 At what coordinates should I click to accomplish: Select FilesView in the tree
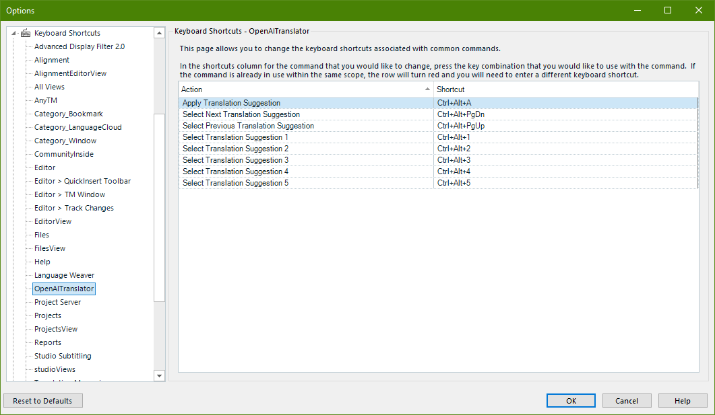[x=50, y=248]
